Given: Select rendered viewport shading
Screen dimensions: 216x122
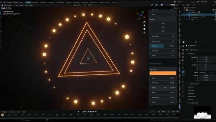Looking at the screenshot, I should pyautogui.click(x=177, y=5).
